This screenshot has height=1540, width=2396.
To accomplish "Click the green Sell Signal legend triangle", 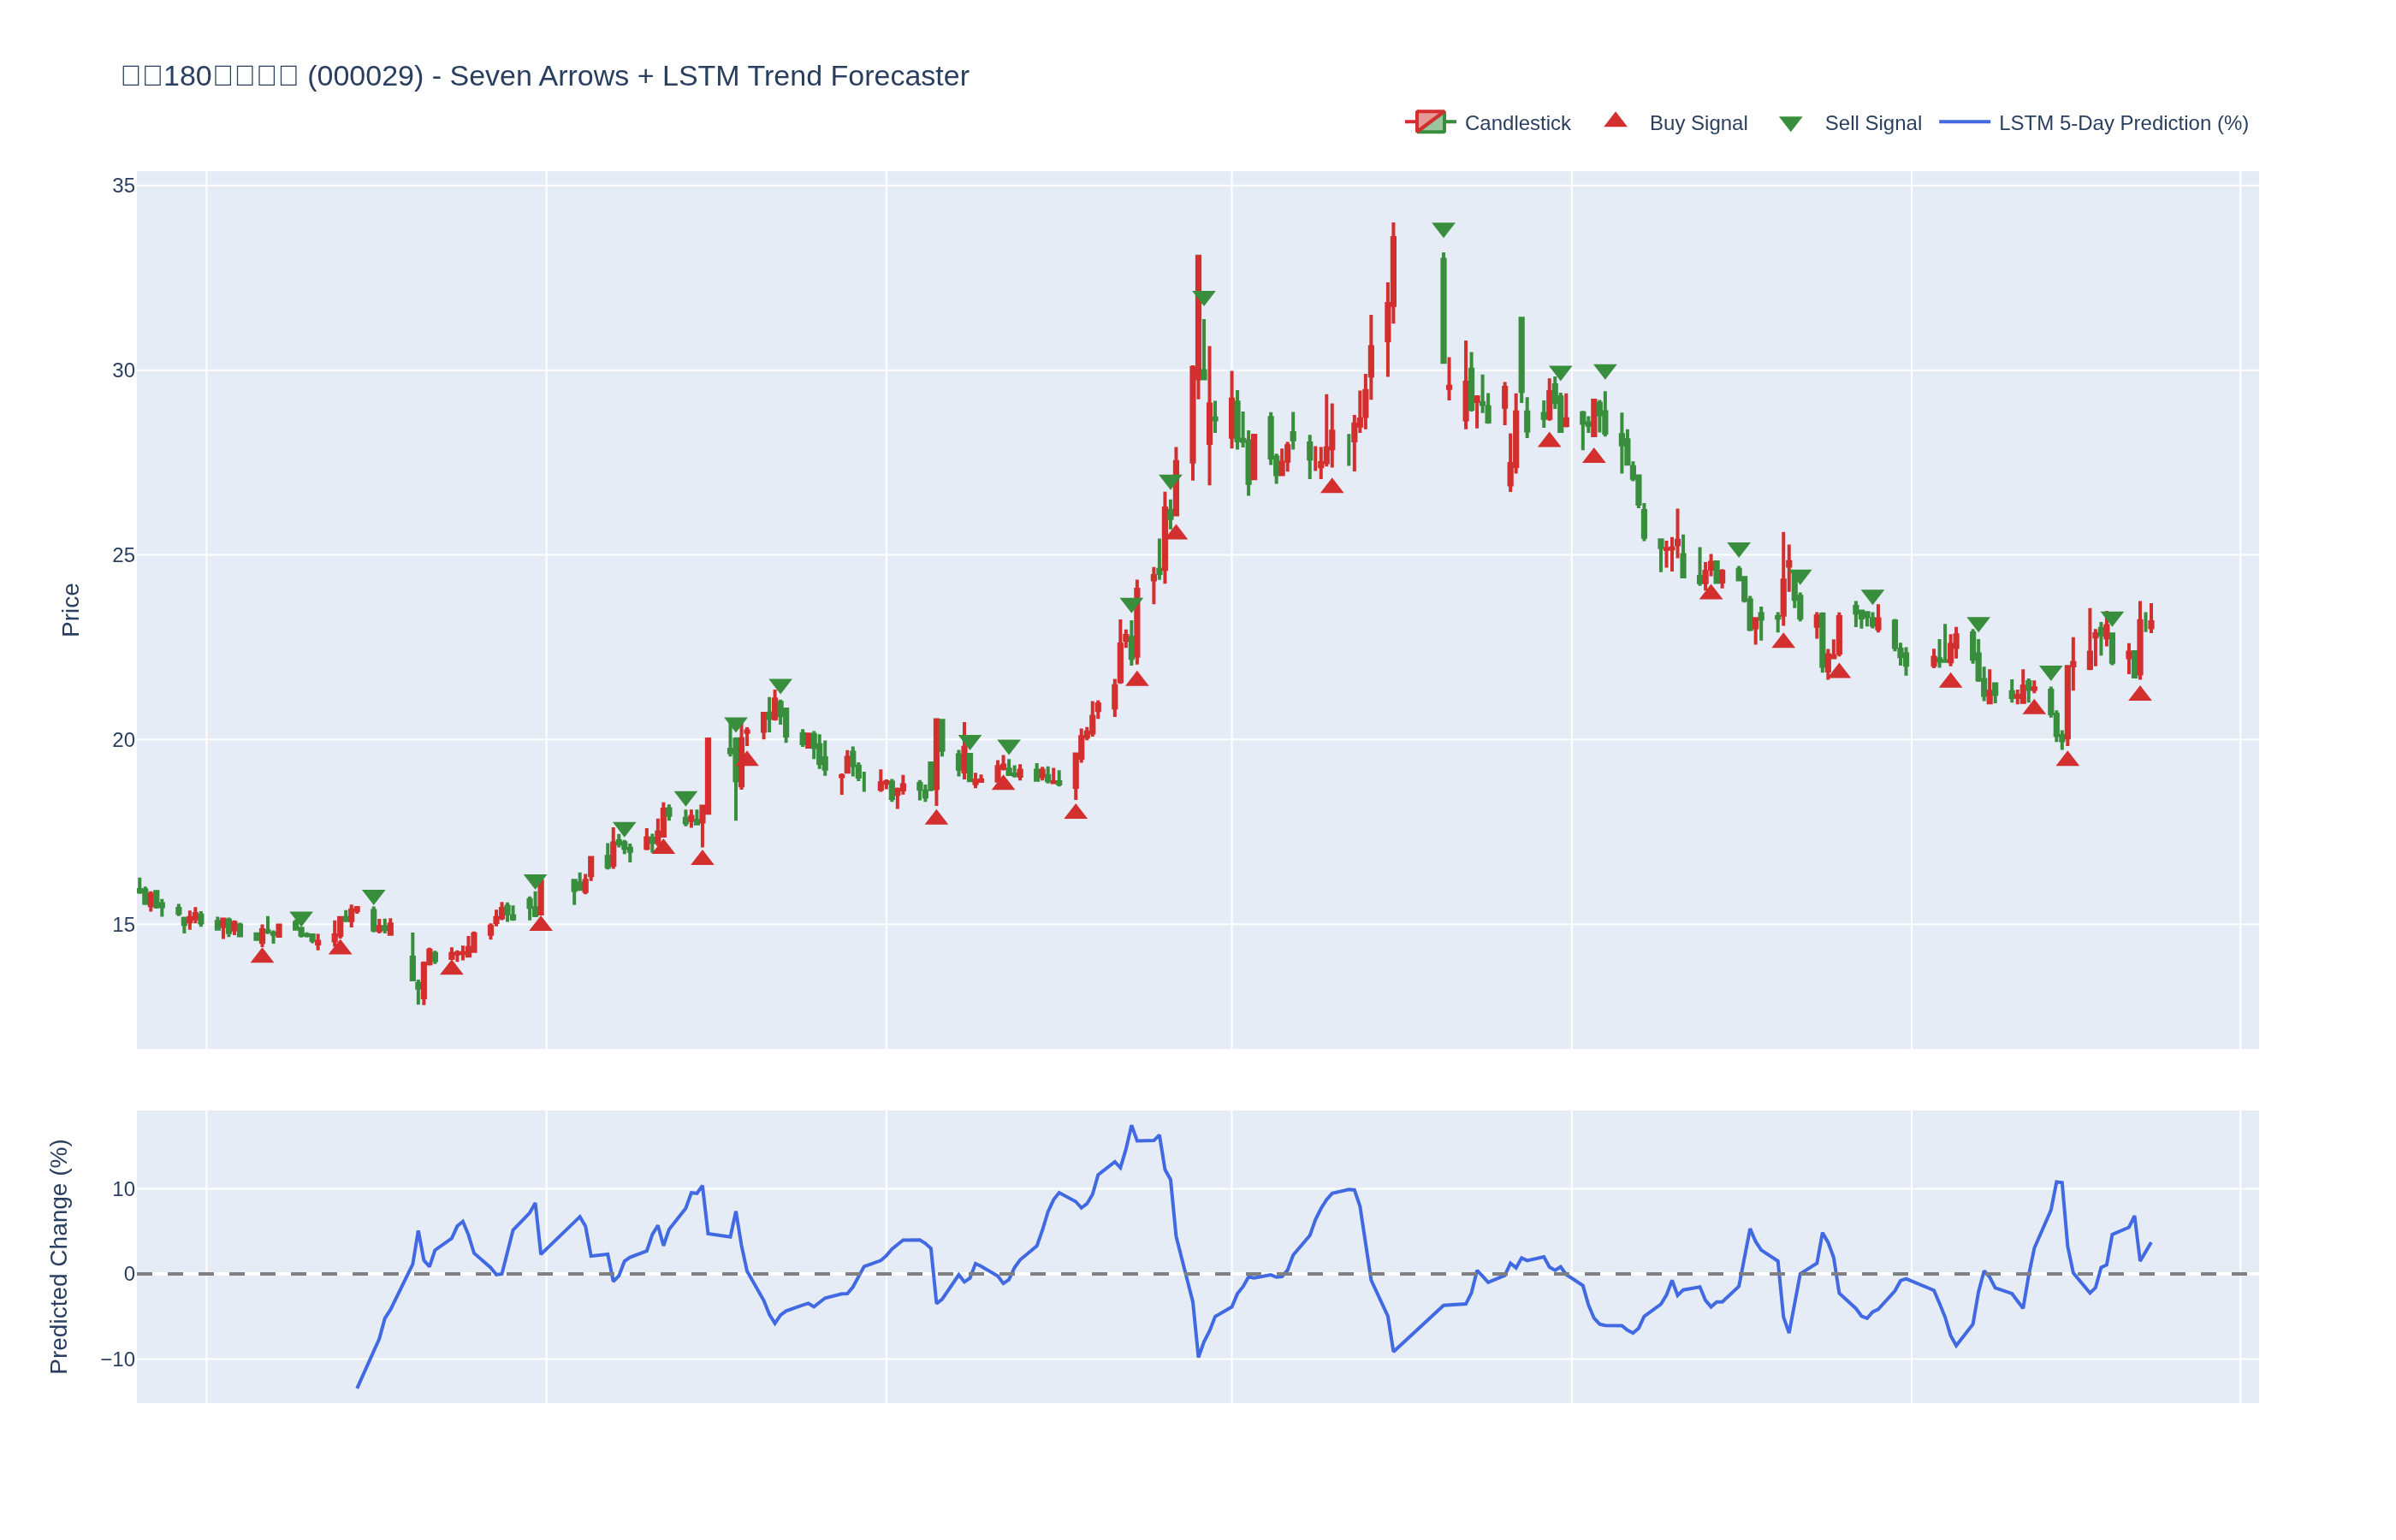I will 1790,124.
